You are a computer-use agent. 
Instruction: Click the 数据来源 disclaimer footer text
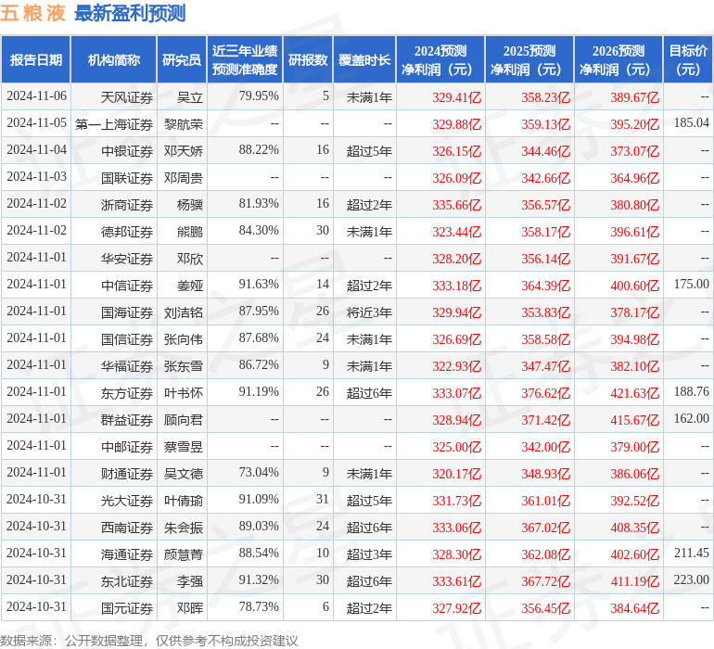(x=149, y=641)
